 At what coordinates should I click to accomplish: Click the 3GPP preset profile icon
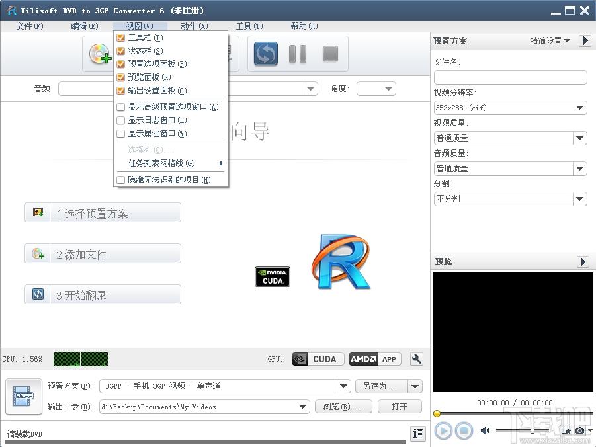pos(24,397)
